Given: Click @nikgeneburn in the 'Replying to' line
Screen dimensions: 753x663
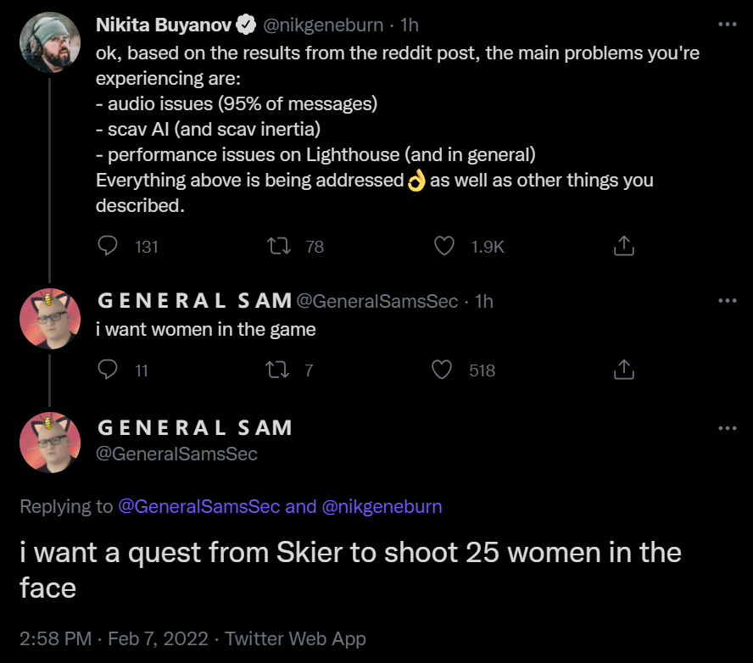Looking at the screenshot, I should 382,506.
